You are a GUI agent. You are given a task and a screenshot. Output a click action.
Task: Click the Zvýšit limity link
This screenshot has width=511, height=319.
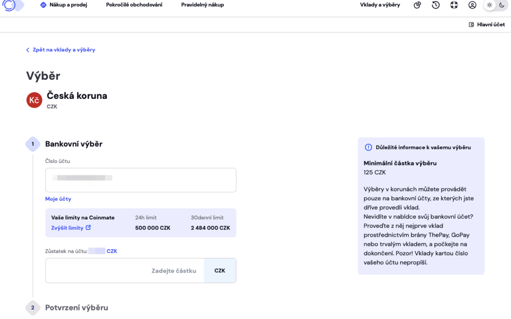[x=67, y=228]
